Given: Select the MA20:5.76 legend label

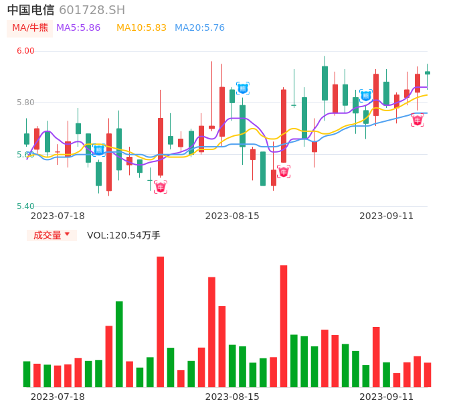Looking at the screenshot, I should (199, 28).
